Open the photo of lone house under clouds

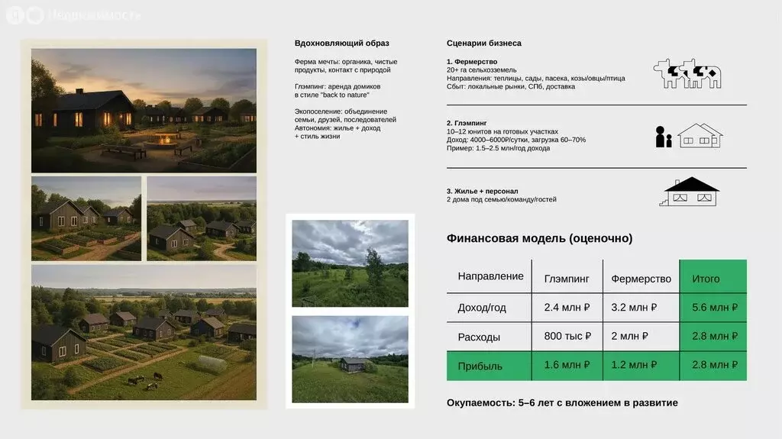coord(350,359)
